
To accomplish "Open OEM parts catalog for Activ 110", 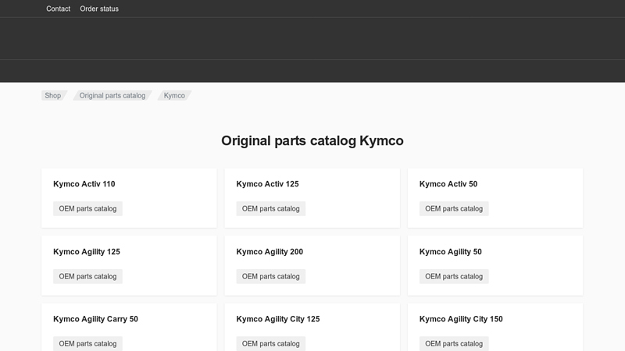I will (87, 208).
